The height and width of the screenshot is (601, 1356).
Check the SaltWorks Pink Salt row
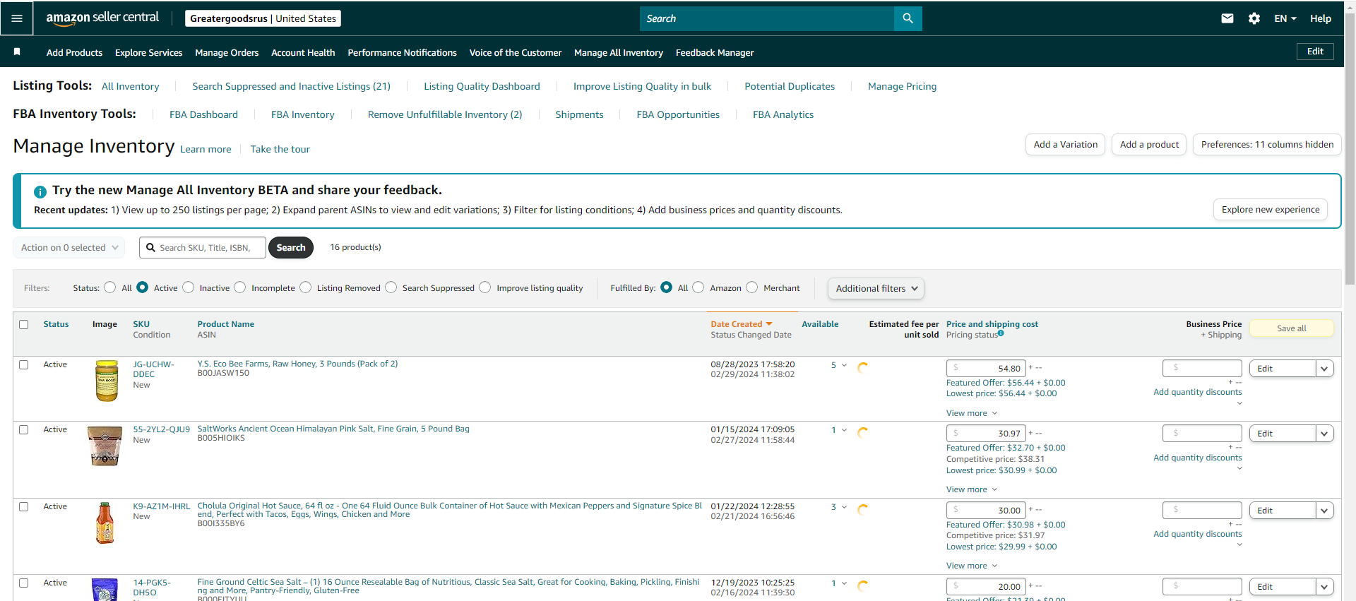coord(24,430)
